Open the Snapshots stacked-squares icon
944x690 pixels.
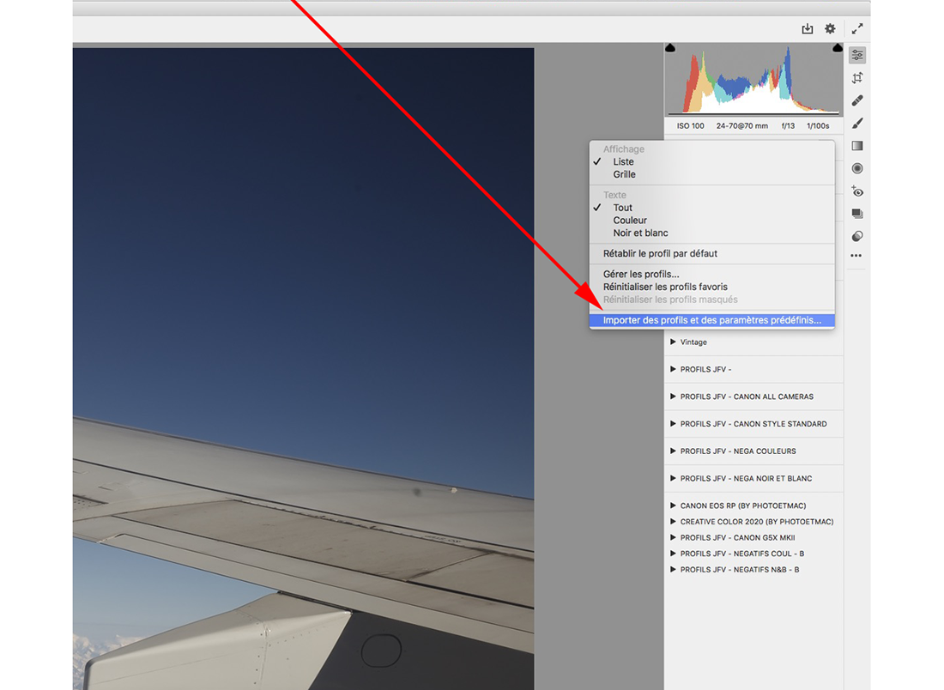tap(856, 214)
